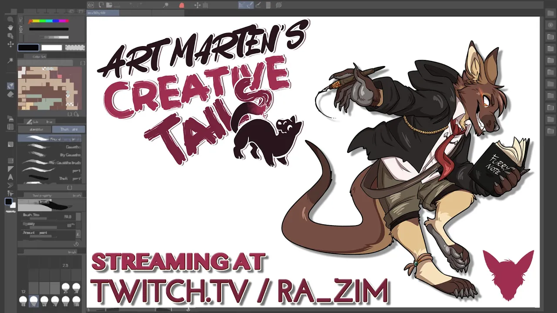Click the four-arrow transform icon in command bar
Viewport: 557px width, 313px height.
[x=197, y=5]
